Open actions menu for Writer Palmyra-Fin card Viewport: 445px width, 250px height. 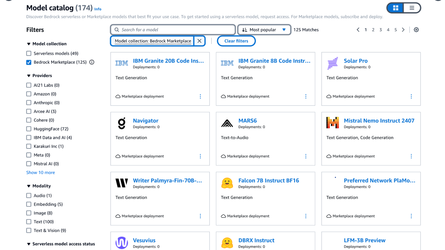click(x=201, y=216)
